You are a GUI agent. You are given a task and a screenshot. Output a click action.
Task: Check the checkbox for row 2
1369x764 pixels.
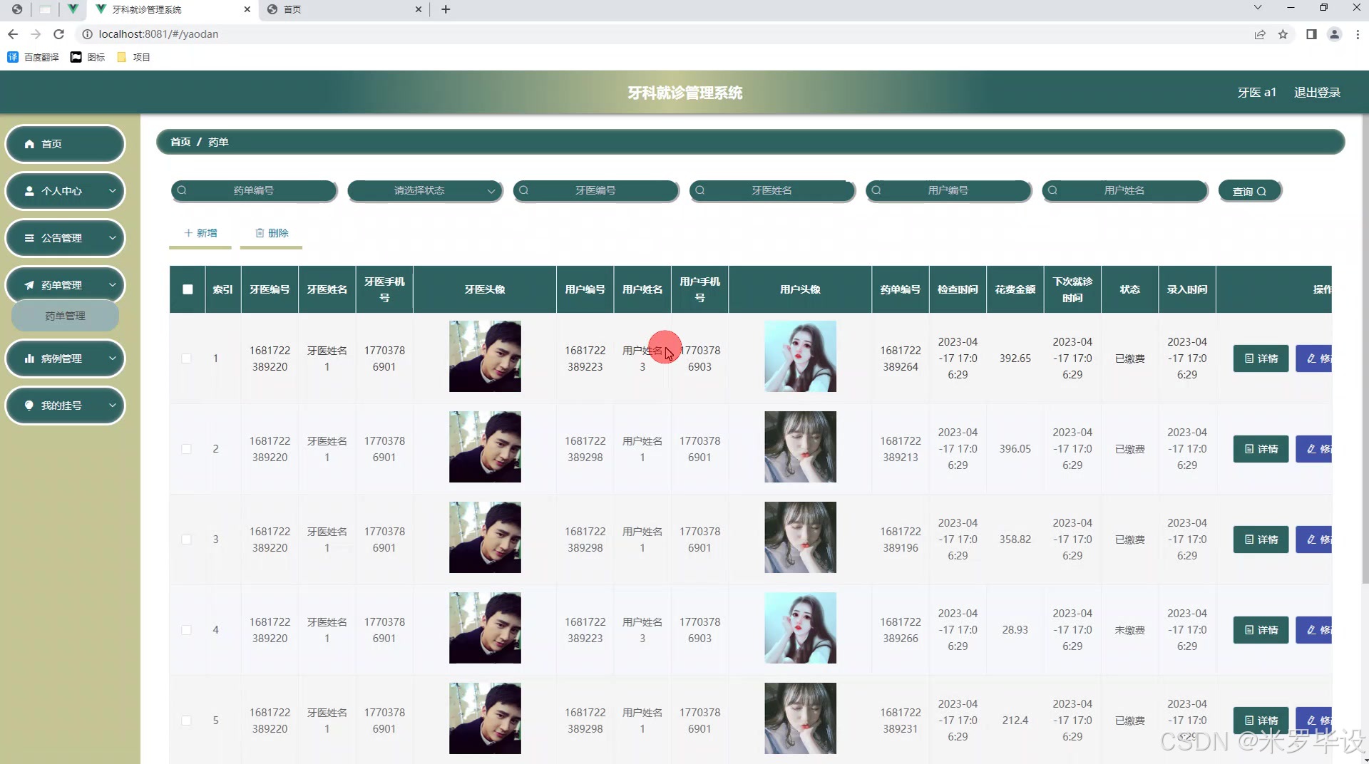186,449
